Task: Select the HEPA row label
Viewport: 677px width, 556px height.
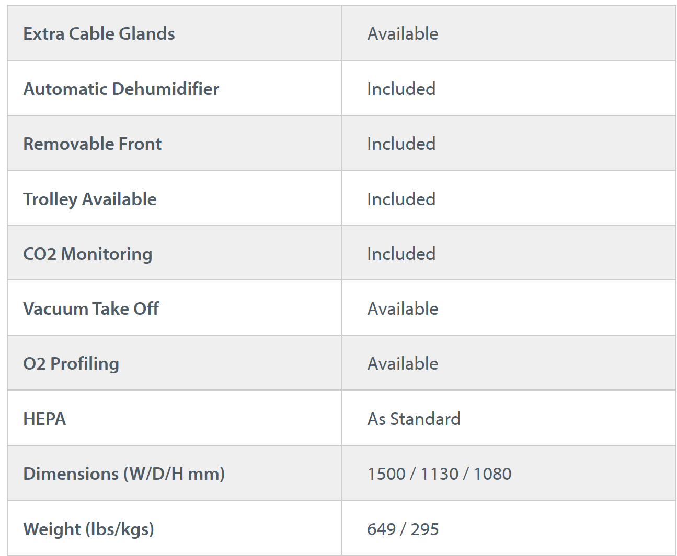Action: (x=44, y=419)
